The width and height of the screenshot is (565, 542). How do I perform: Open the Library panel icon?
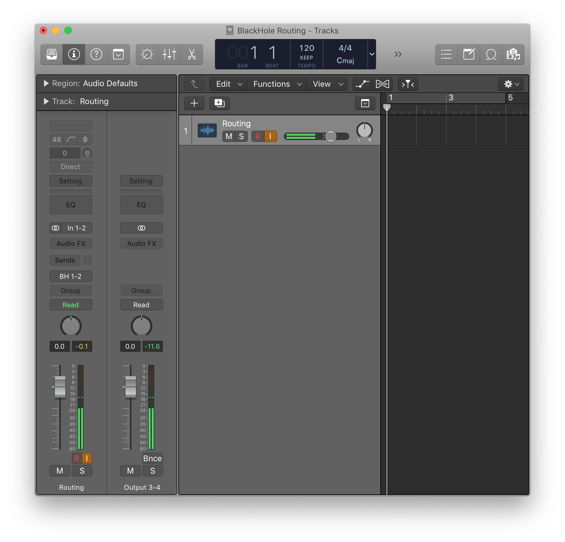52,55
